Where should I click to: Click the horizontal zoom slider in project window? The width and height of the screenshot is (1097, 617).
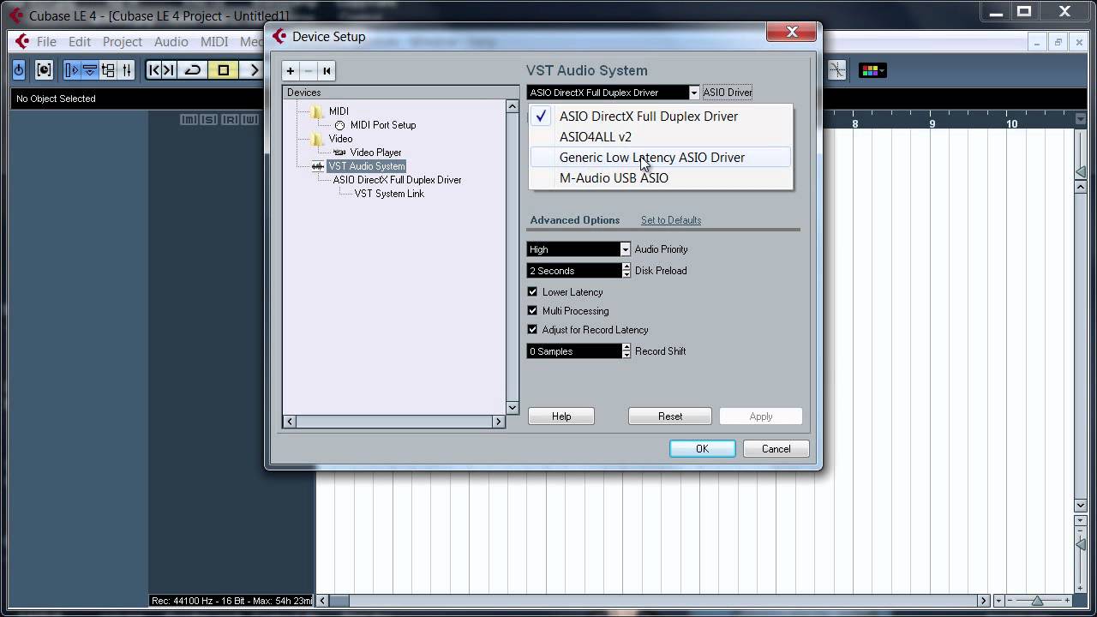pos(1037,601)
